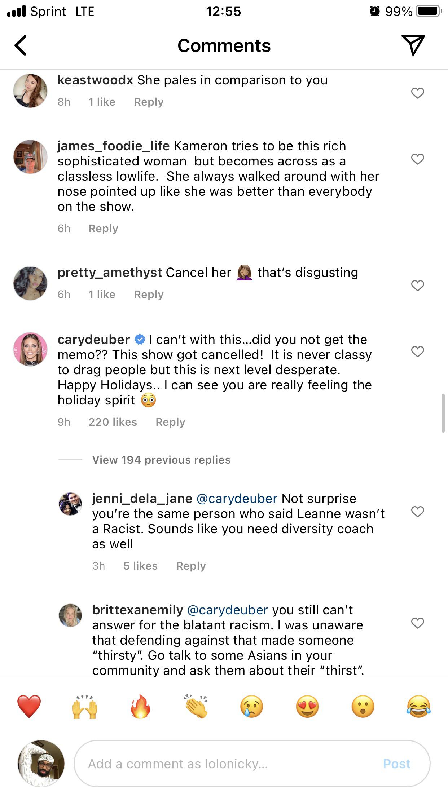Open the direct share paper plane icon
This screenshot has height=796, width=448.
click(x=413, y=45)
